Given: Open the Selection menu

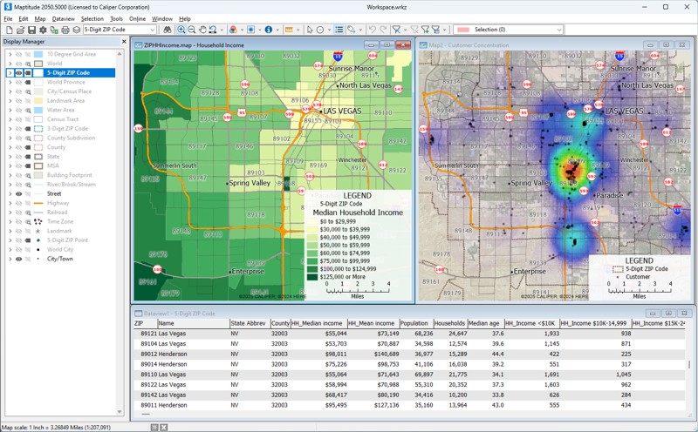Looking at the screenshot, I should pyautogui.click(x=92, y=18).
